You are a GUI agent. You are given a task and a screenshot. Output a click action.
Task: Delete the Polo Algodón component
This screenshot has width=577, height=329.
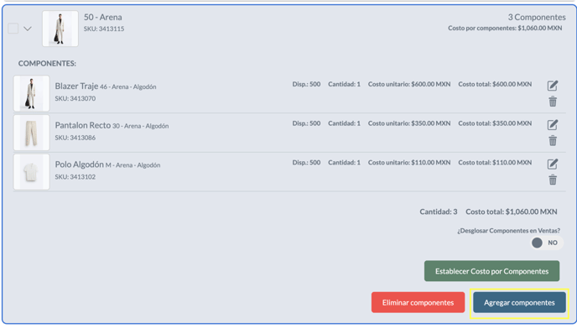pos(553,180)
